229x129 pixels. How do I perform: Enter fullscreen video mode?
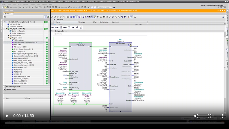click(x=209, y=116)
